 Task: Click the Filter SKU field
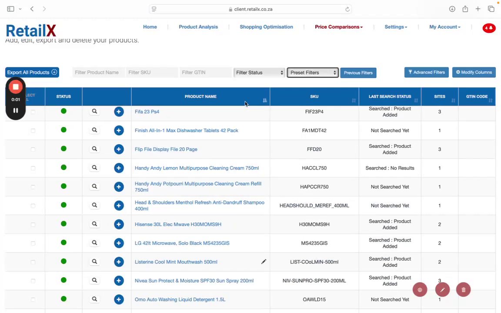(x=152, y=73)
